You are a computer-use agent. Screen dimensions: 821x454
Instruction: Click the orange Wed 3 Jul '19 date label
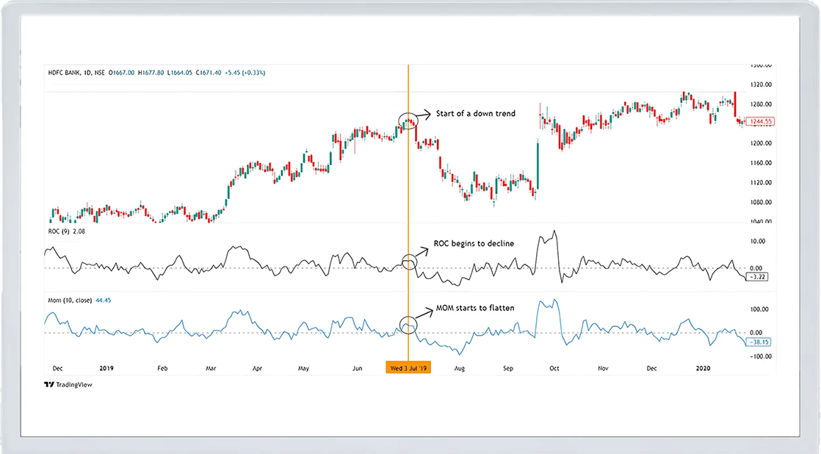[408, 367]
